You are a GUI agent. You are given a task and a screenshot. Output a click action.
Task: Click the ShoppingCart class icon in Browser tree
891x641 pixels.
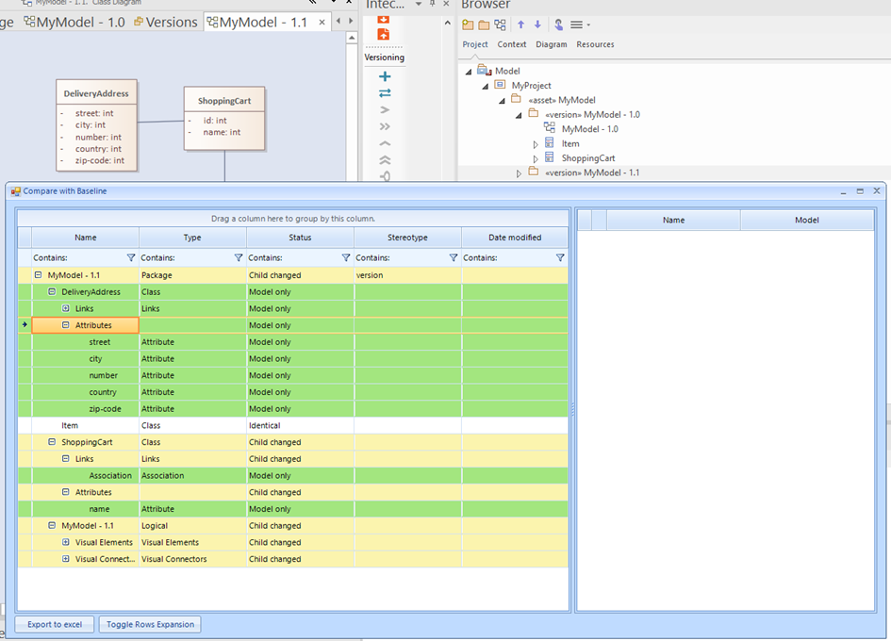pos(550,157)
